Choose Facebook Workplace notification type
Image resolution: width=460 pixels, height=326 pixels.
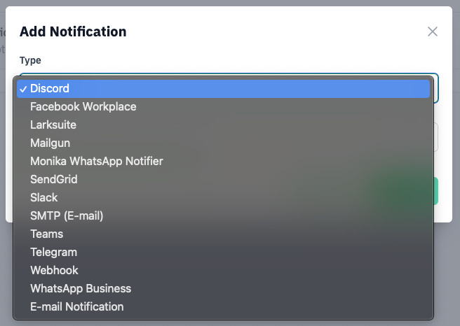(x=223, y=107)
